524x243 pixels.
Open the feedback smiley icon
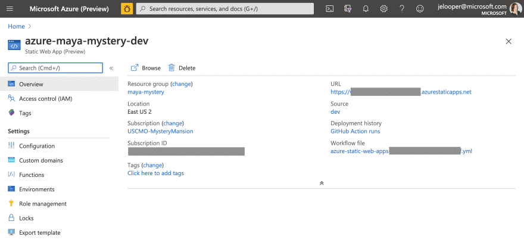(420, 8)
